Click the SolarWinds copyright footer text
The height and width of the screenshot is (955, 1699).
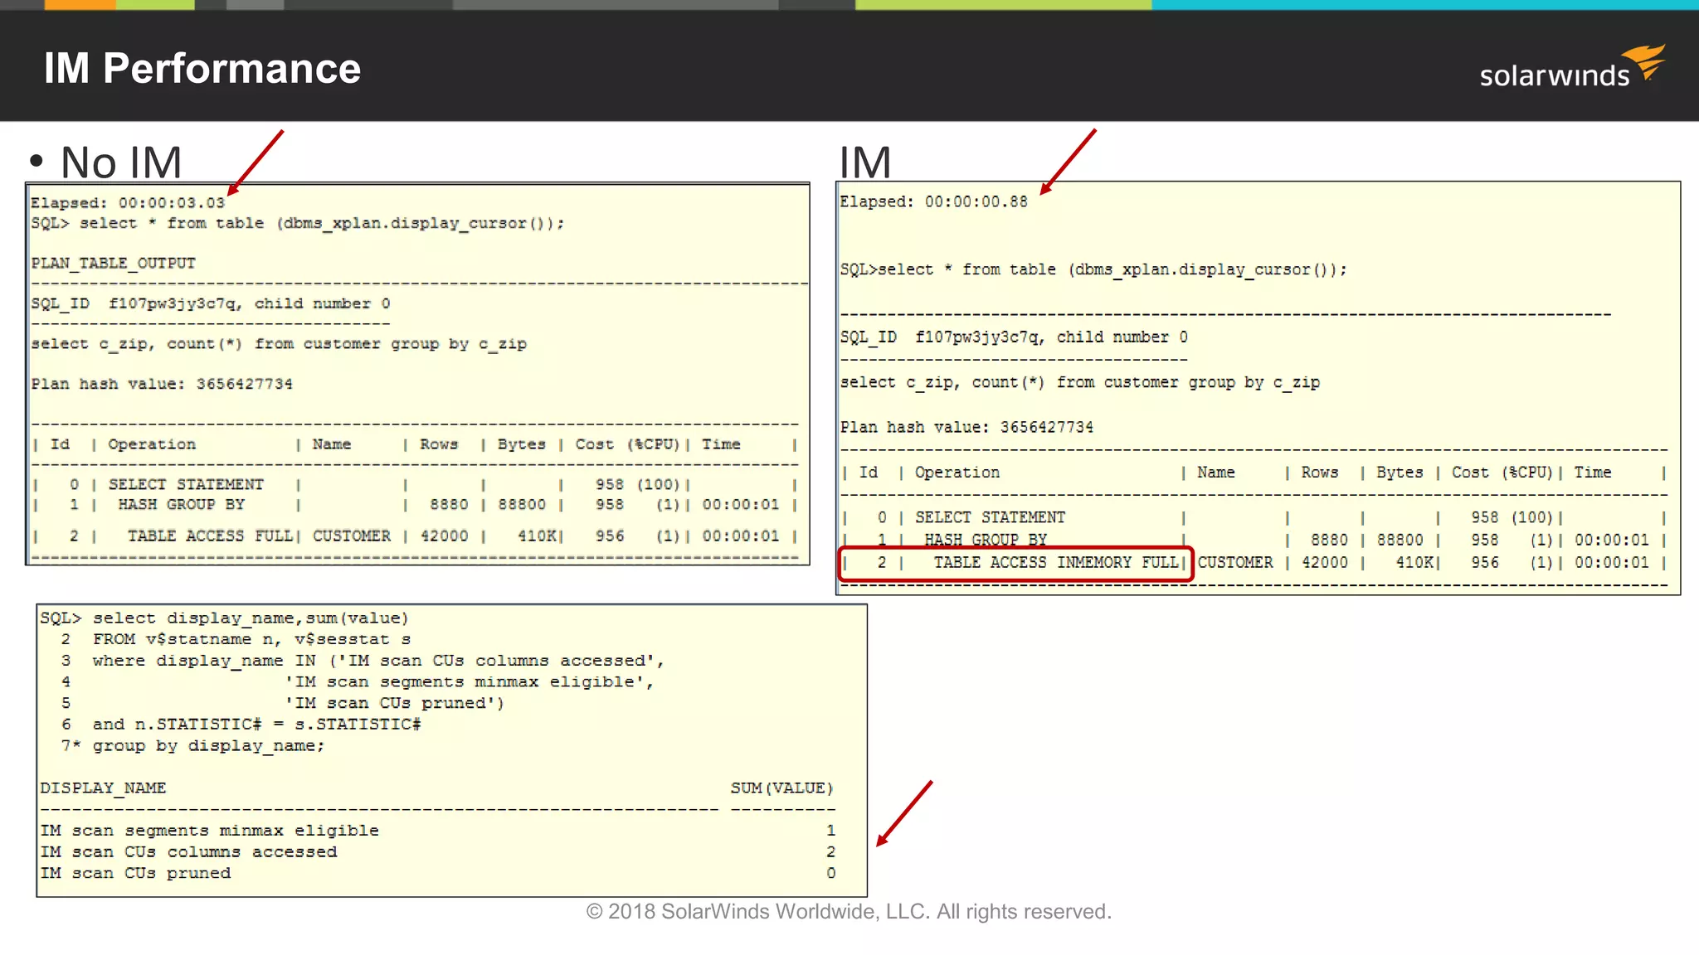(849, 912)
